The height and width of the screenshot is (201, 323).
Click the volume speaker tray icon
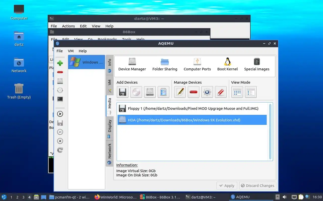(284, 197)
